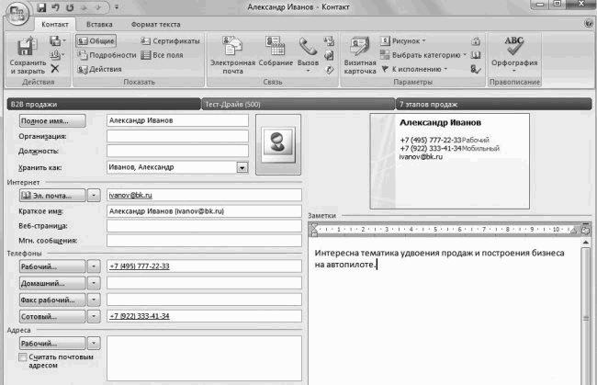This screenshot has width=597, height=385.
Task: Switch to the Вставка ribbon tab
Action: (x=99, y=25)
